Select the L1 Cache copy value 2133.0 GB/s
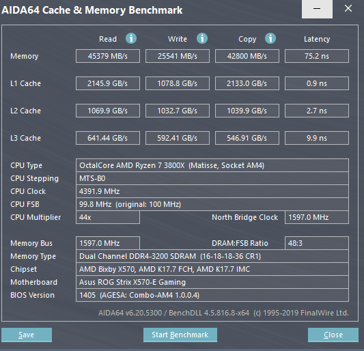 [x=247, y=83]
